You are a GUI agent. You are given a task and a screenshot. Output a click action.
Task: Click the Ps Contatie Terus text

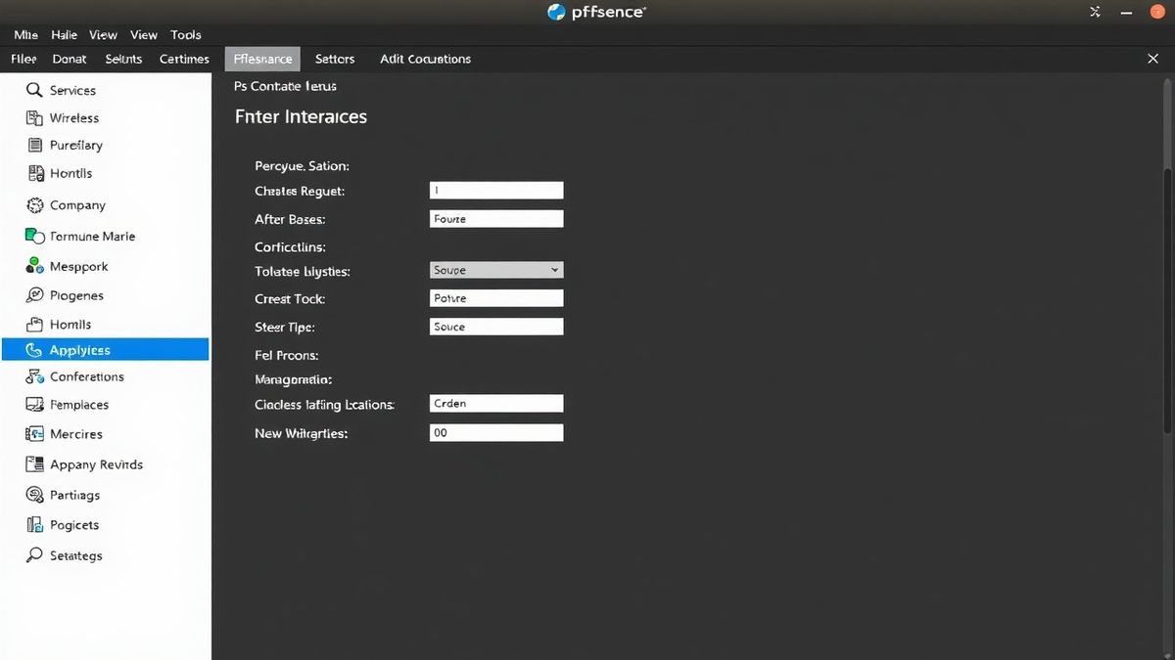coord(285,86)
